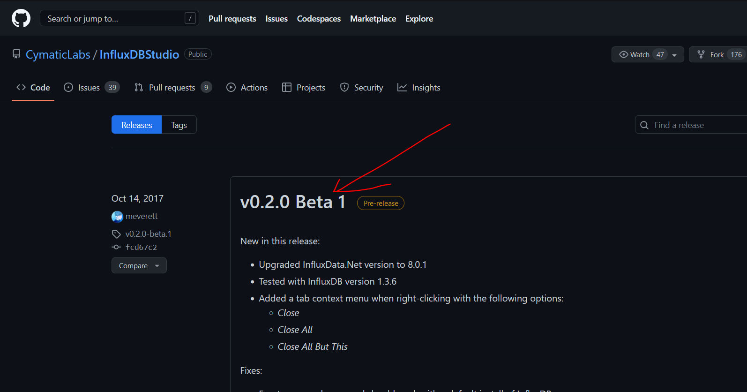This screenshot has height=392, width=747.
Task: Click the commit icon beside fcd67c2
Action: 116,247
